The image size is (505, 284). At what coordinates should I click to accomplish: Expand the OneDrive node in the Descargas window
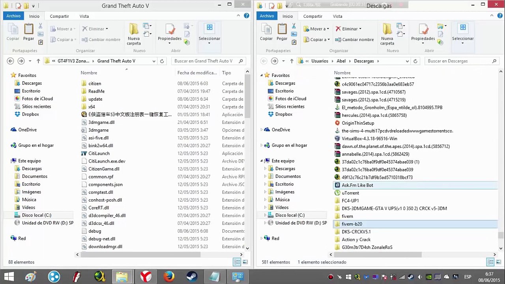pyautogui.click(x=262, y=130)
